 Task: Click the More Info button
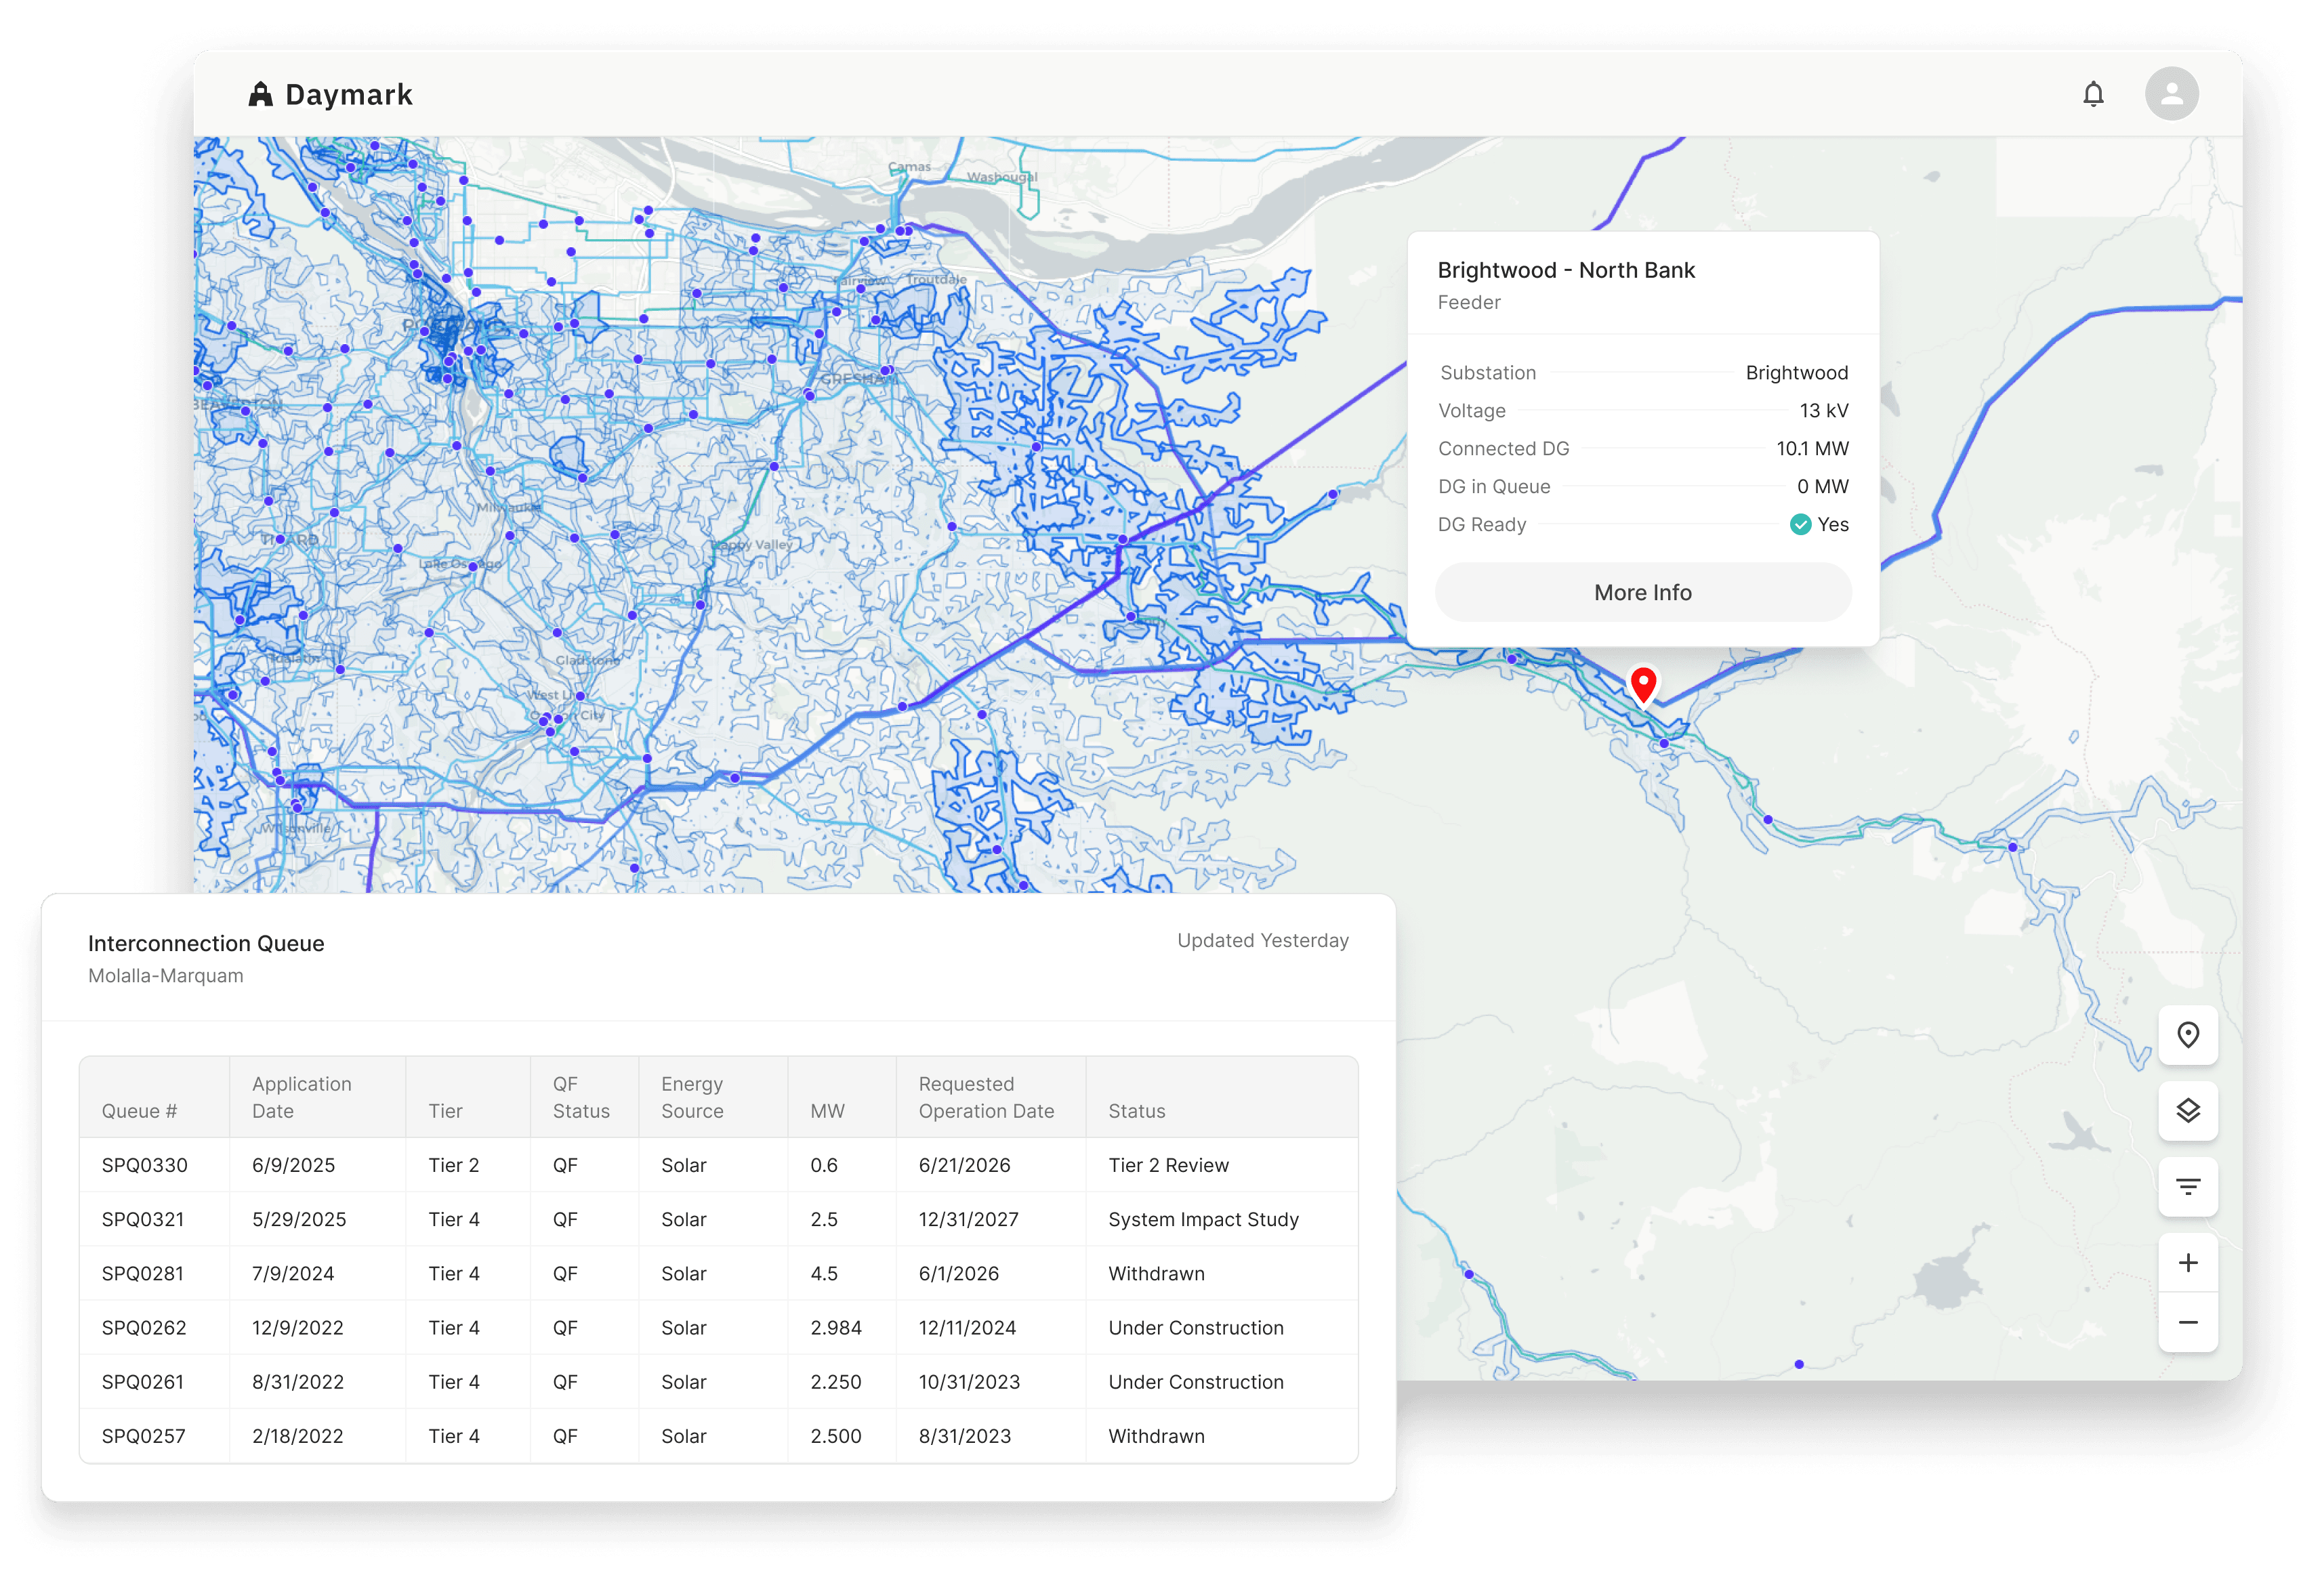(x=1643, y=592)
